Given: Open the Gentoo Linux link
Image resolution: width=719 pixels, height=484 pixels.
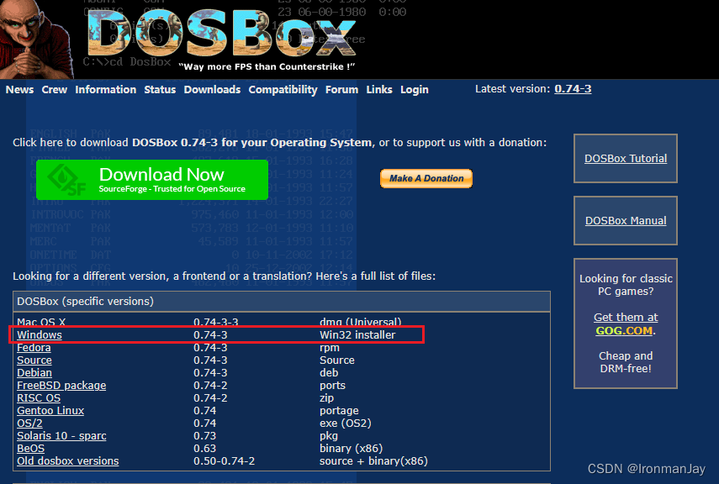Looking at the screenshot, I should point(50,411).
